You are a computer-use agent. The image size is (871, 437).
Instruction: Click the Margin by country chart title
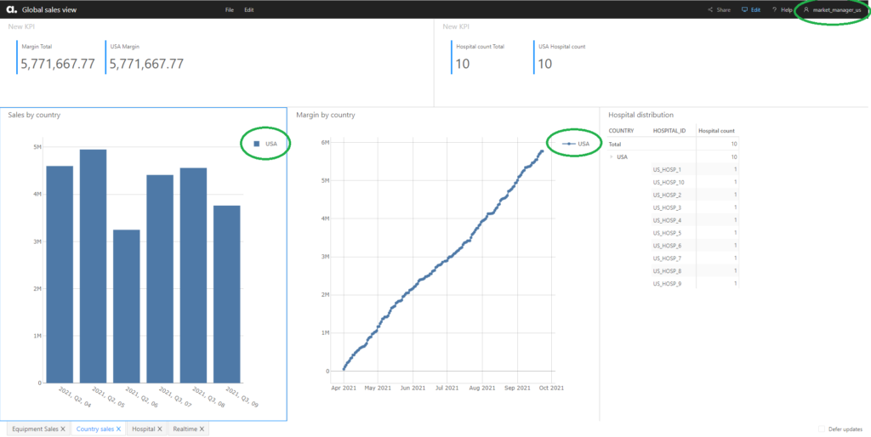click(326, 115)
